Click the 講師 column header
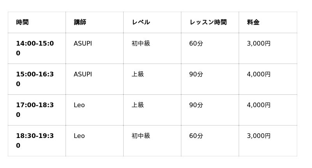Screen dimensions: 312x168 (x=80, y=22)
